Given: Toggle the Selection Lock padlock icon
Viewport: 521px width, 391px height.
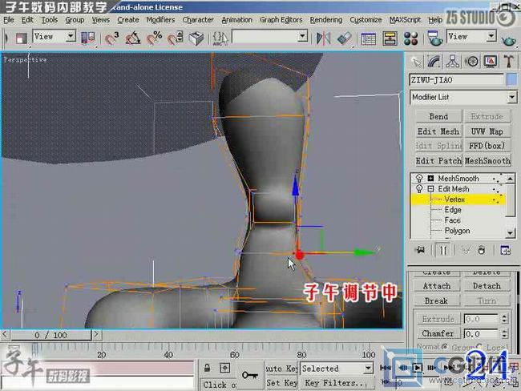Looking at the screenshot, I should pyautogui.click(x=207, y=368).
